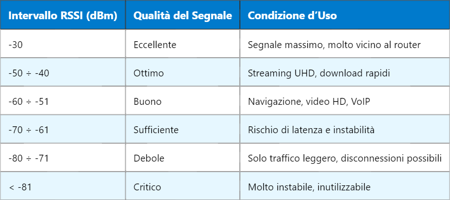Viewport: 450px width, 200px height.
Task: Click the -80 ÷ -71 range cell
Action: (x=28, y=158)
